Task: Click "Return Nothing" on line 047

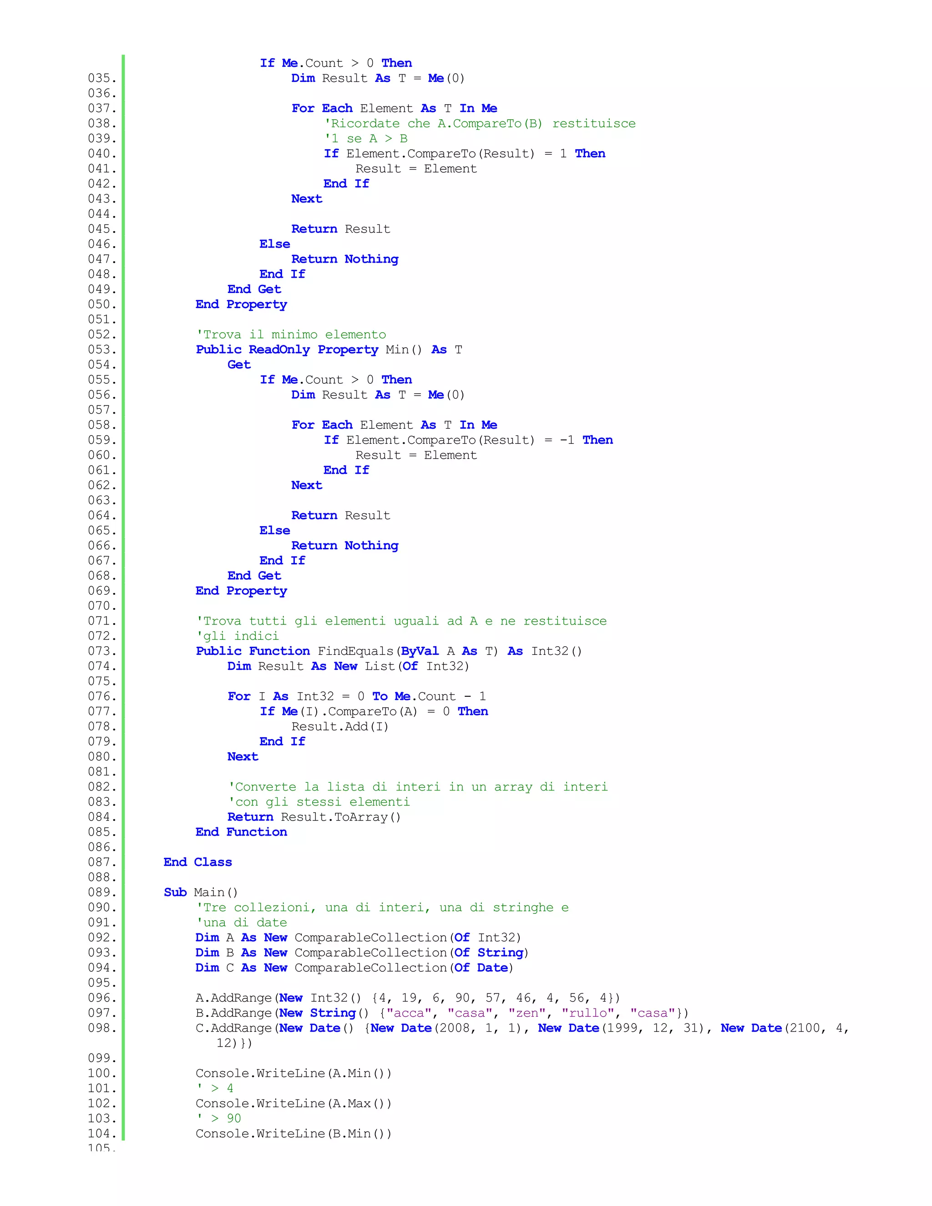Action: pos(345,259)
